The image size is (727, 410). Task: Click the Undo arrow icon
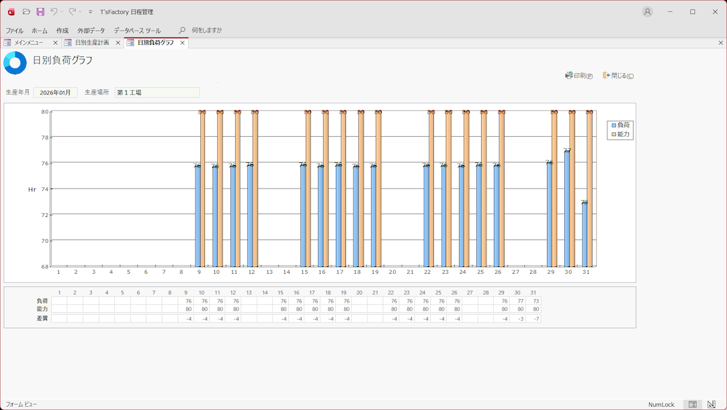point(54,12)
